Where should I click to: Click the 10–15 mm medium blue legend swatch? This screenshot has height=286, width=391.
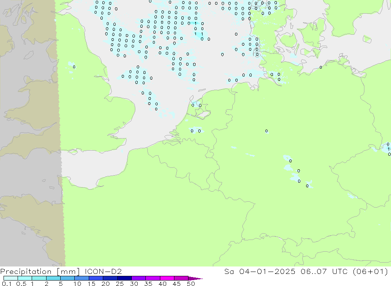pyautogui.click(x=82, y=278)
